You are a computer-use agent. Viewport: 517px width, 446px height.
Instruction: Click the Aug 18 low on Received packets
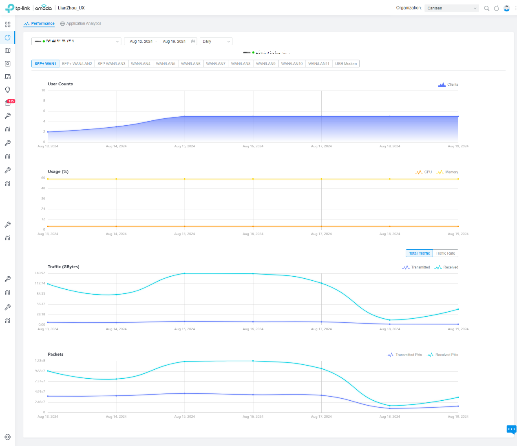[x=390, y=406]
